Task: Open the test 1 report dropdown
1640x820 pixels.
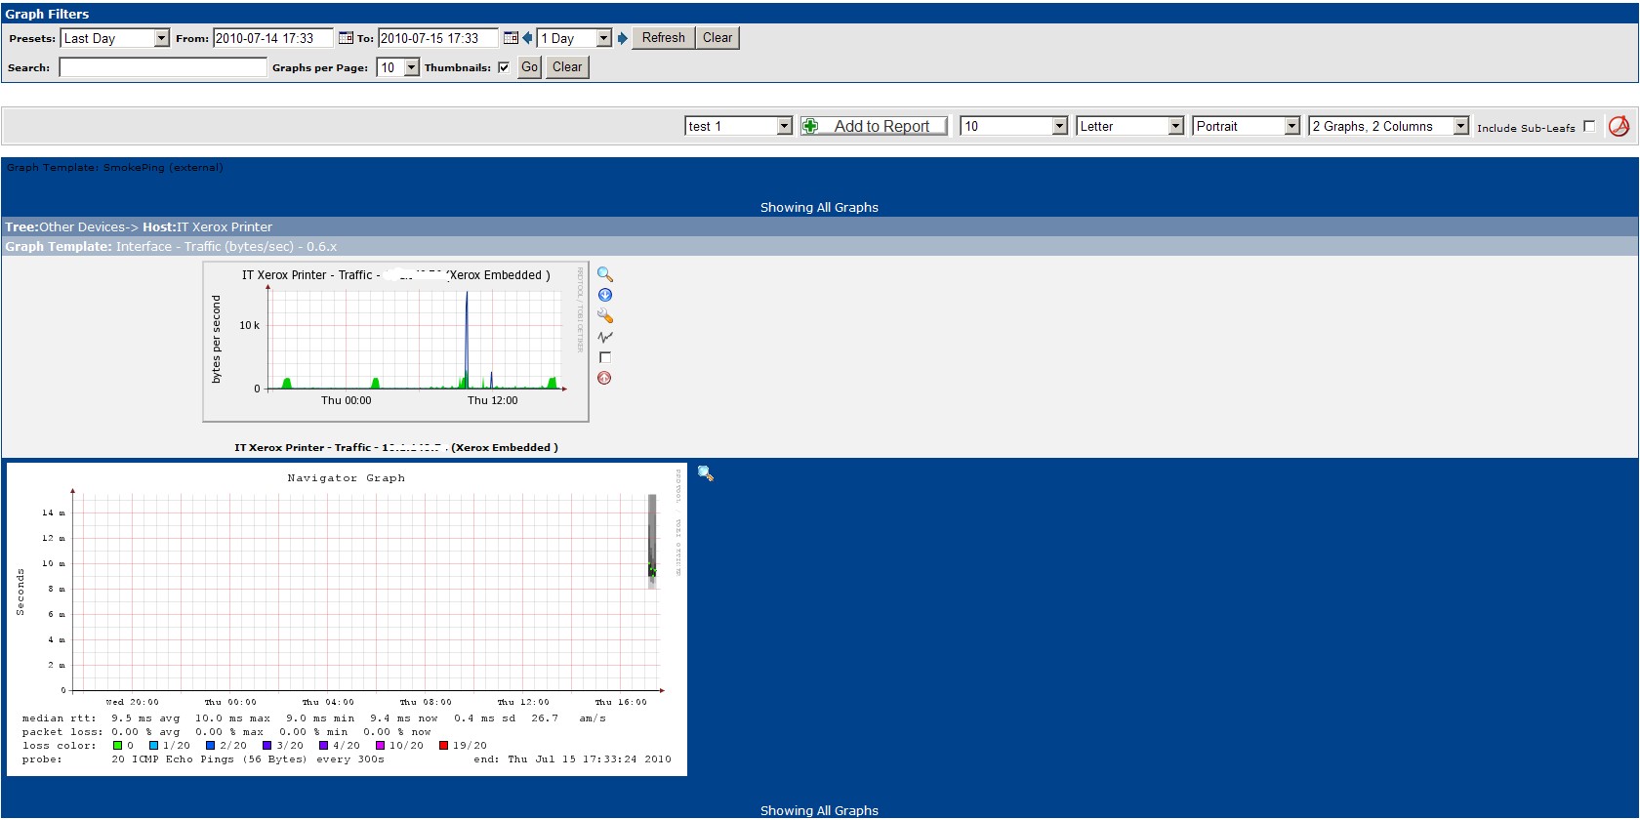Action: point(739,126)
